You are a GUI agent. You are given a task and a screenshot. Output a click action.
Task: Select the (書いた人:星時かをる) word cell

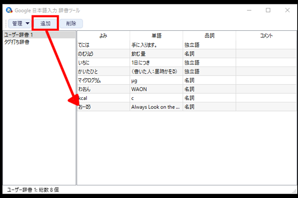click(156, 72)
